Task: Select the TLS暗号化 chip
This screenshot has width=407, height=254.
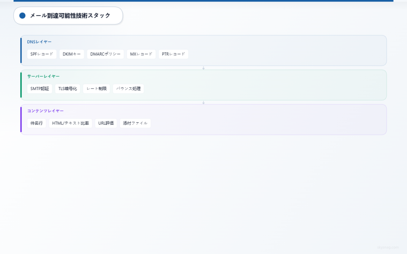Action: tap(68, 89)
